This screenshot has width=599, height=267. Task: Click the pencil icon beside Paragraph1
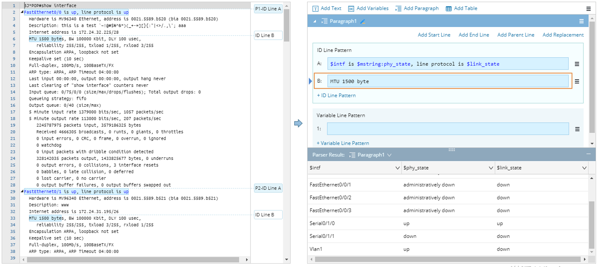pos(363,21)
